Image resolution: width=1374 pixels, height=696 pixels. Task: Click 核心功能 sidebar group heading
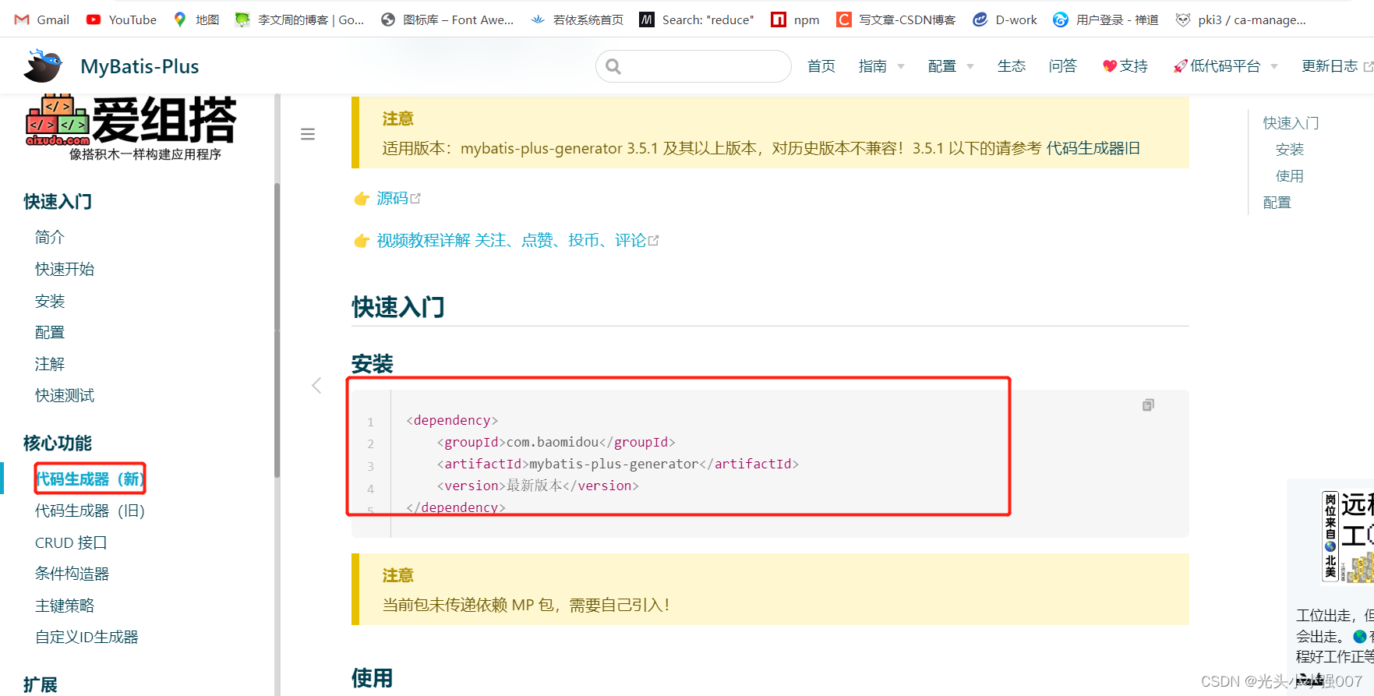coord(58,443)
